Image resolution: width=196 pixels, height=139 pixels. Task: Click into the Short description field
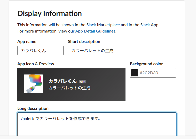122,51
